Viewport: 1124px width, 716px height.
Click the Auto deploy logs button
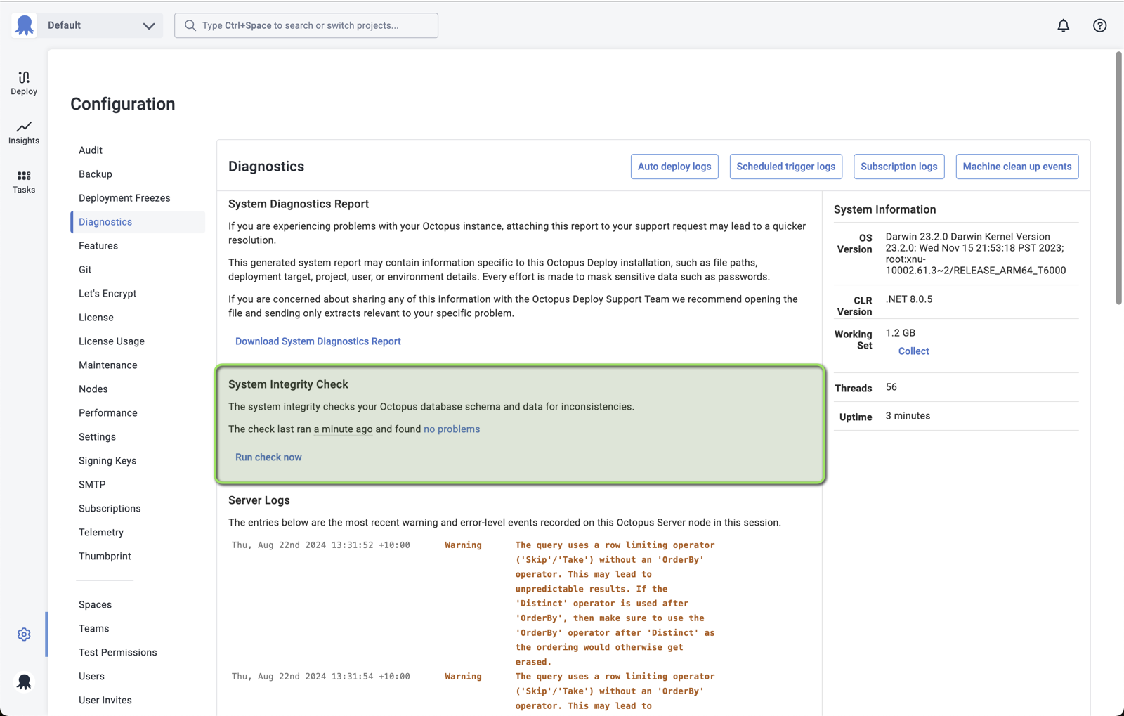click(674, 167)
